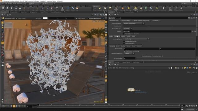The image size is (198, 111).
Task: Open the File menu
Action: [2, 4]
